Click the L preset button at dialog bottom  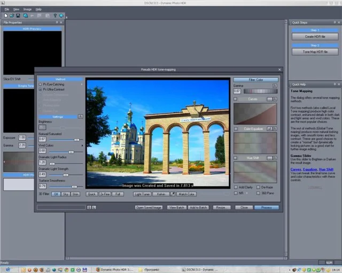tap(94, 207)
